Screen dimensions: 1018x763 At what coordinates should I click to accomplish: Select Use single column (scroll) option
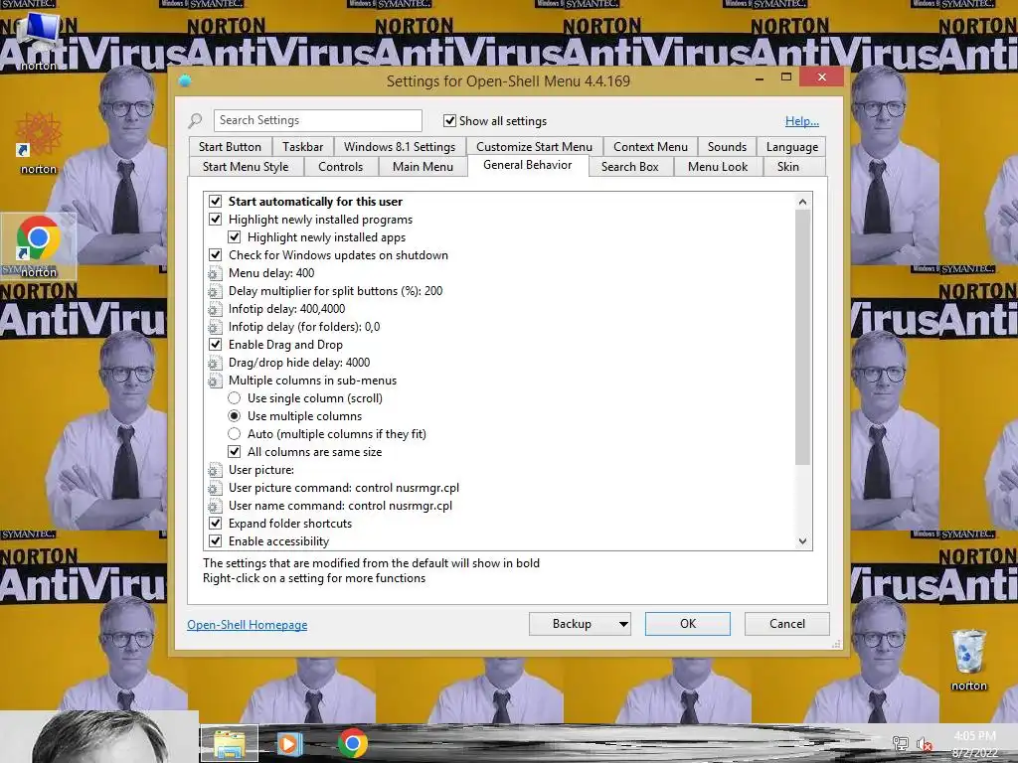coord(235,398)
